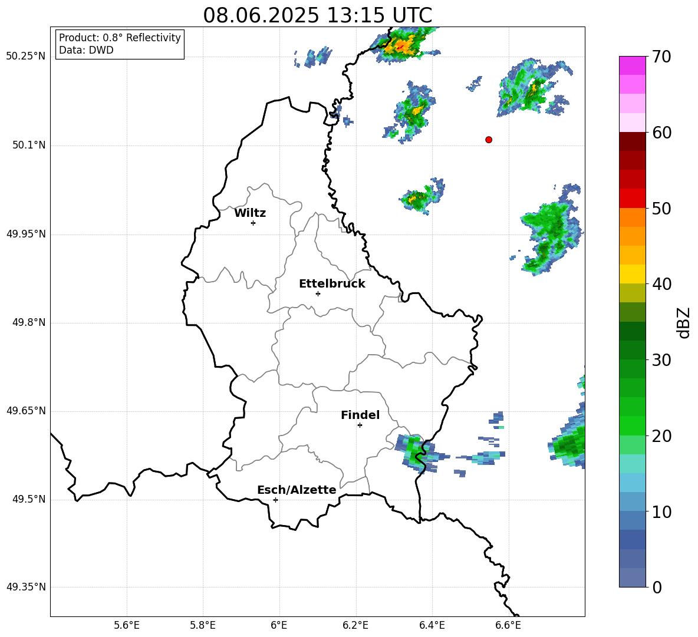The width and height of the screenshot is (698, 637).
Task: Click the Wiltz cross marker
Action: click(253, 223)
